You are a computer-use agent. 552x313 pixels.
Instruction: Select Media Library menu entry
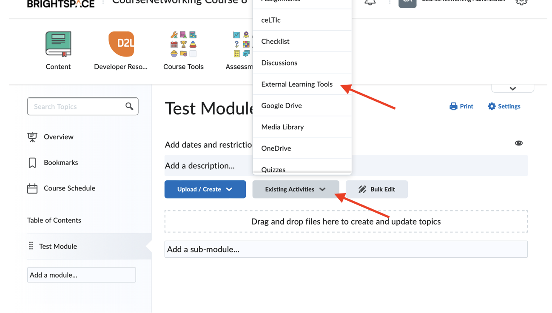tap(282, 127)
